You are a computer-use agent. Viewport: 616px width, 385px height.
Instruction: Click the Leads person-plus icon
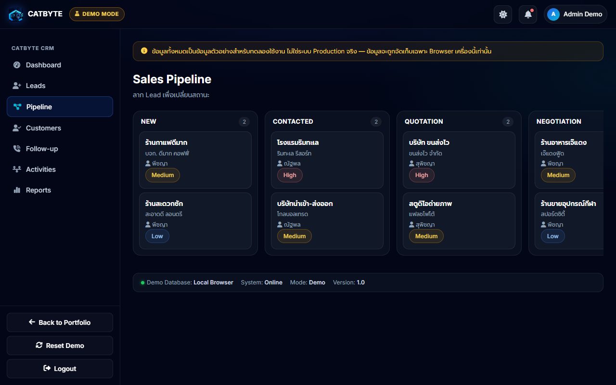17,86
